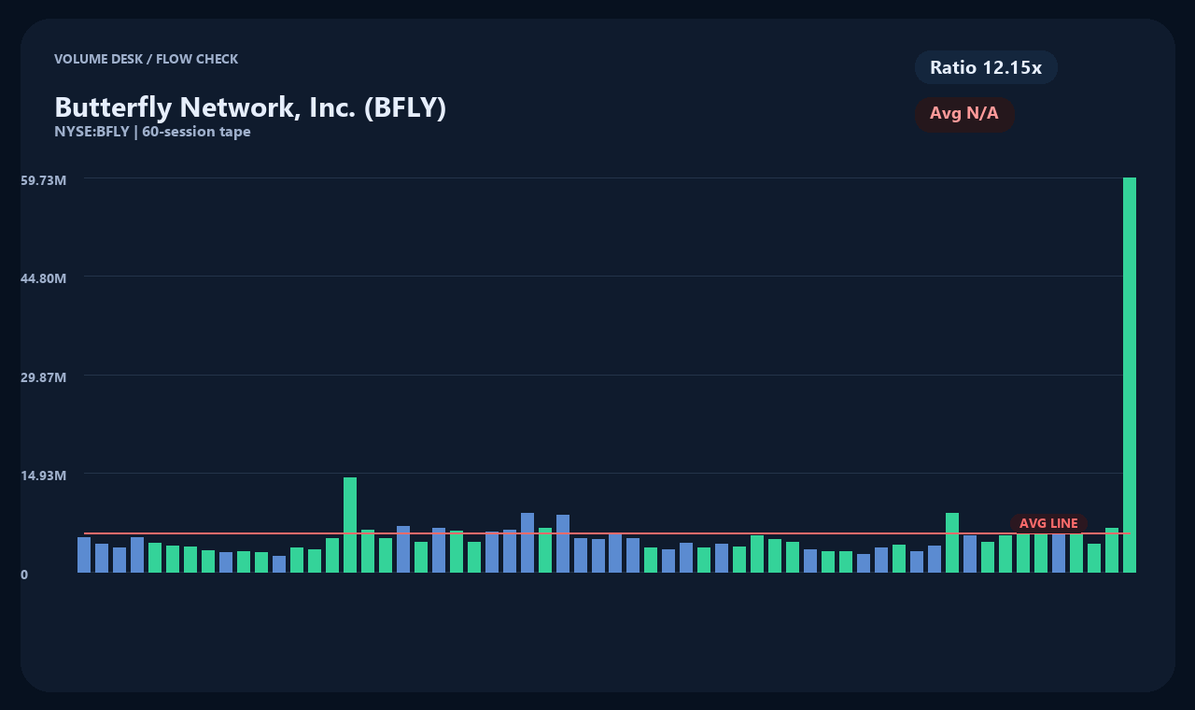Image resolution: width=1195 pixels, height=710 pixels.
Task: Click the Ratio 12.15x badge
Action: pyautogui.click(x=986, y=67)
